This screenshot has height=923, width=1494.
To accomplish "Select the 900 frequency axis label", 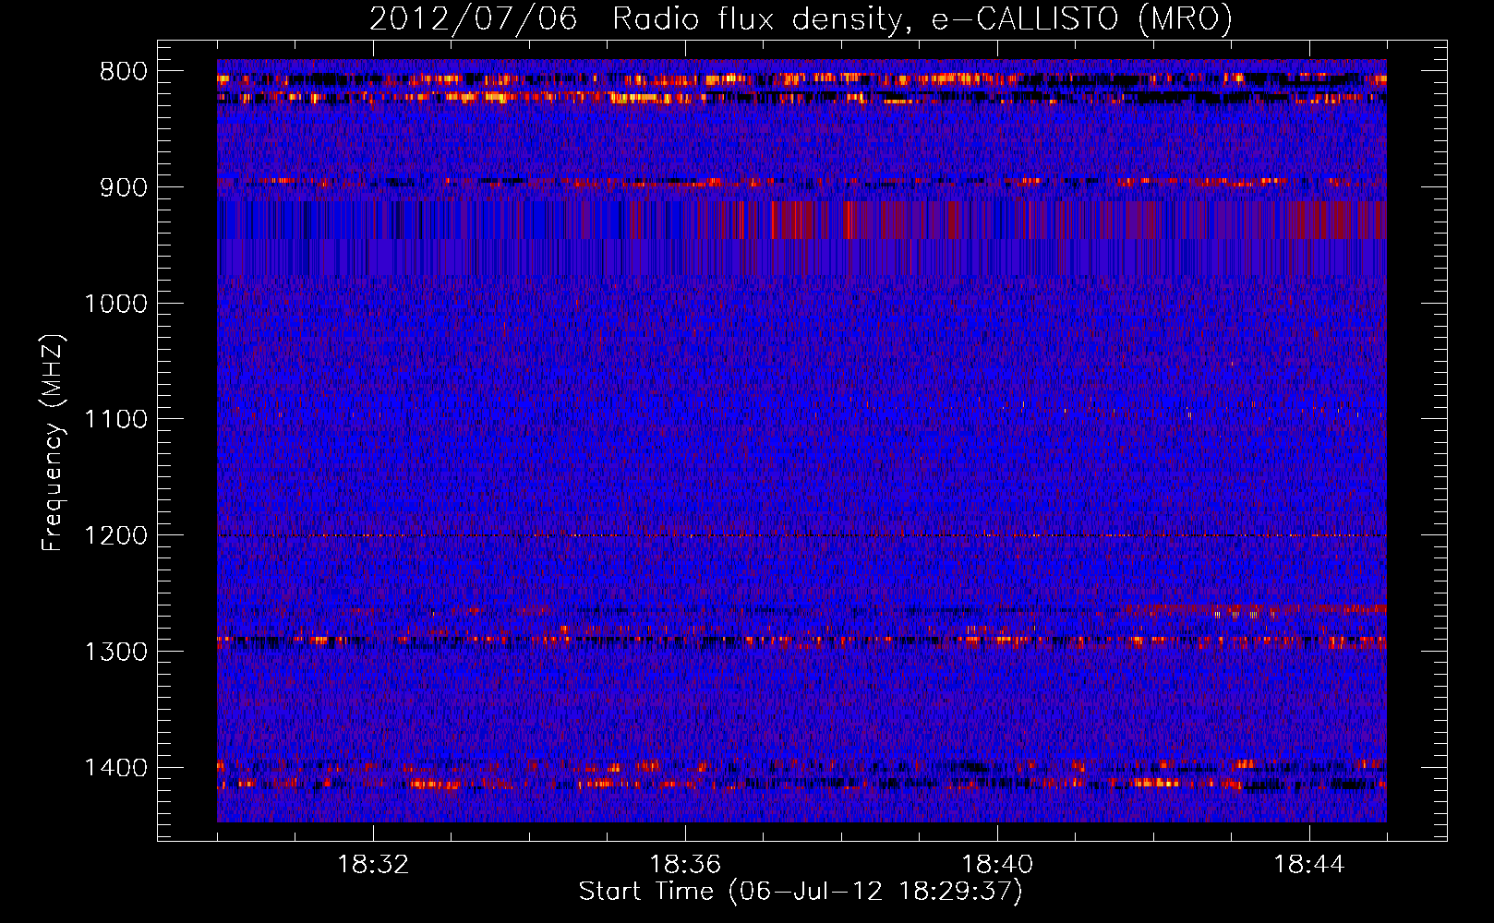I will pos(123,187).
